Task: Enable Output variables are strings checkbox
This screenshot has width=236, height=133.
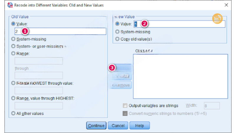Action: point(125,106)
